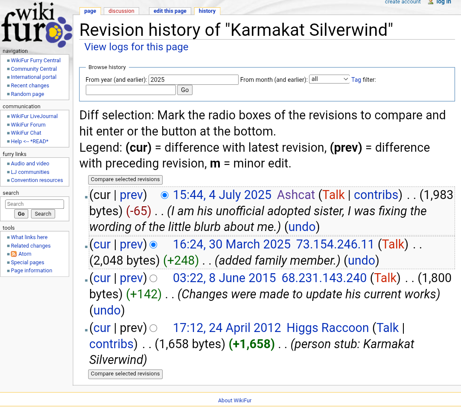Viewport: 461px width, 407px height.
Task: Click the Go button in Browse history
Action: click(185, 90)
